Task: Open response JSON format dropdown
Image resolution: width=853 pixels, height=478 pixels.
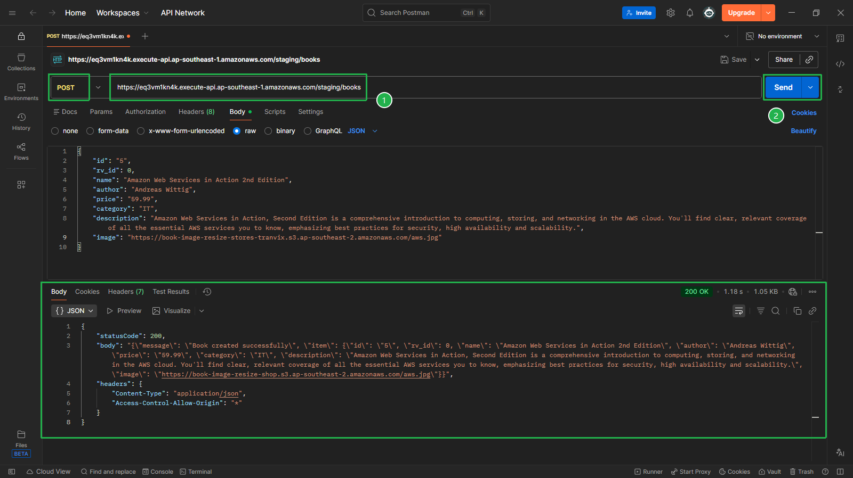Action: [74, 311]
